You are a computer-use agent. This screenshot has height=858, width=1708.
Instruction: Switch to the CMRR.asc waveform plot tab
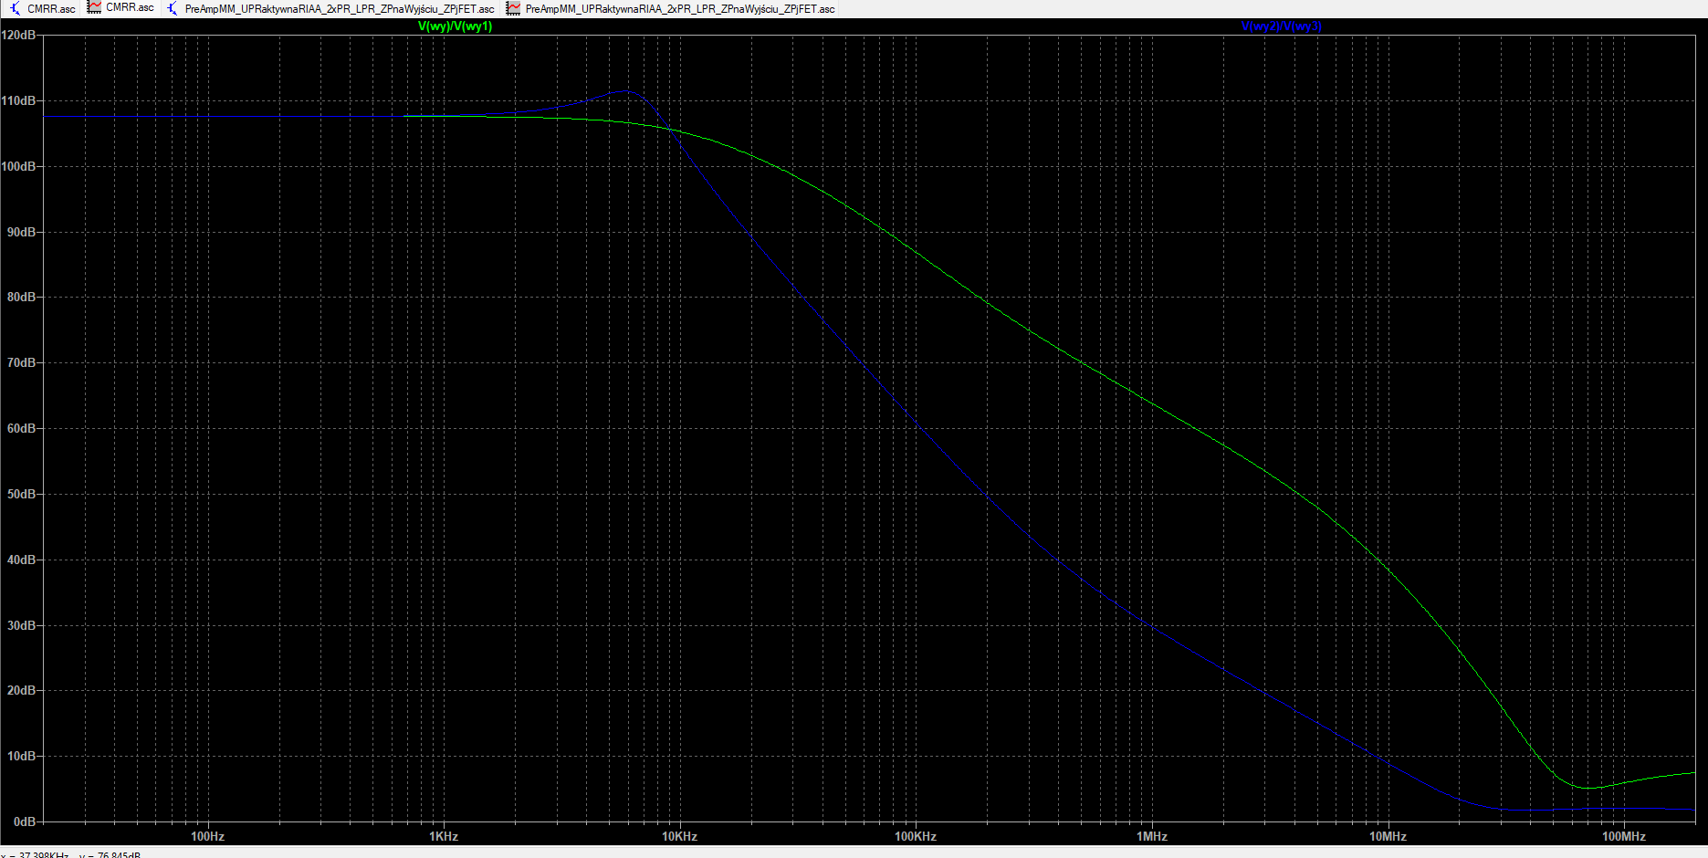coord(121,8)
